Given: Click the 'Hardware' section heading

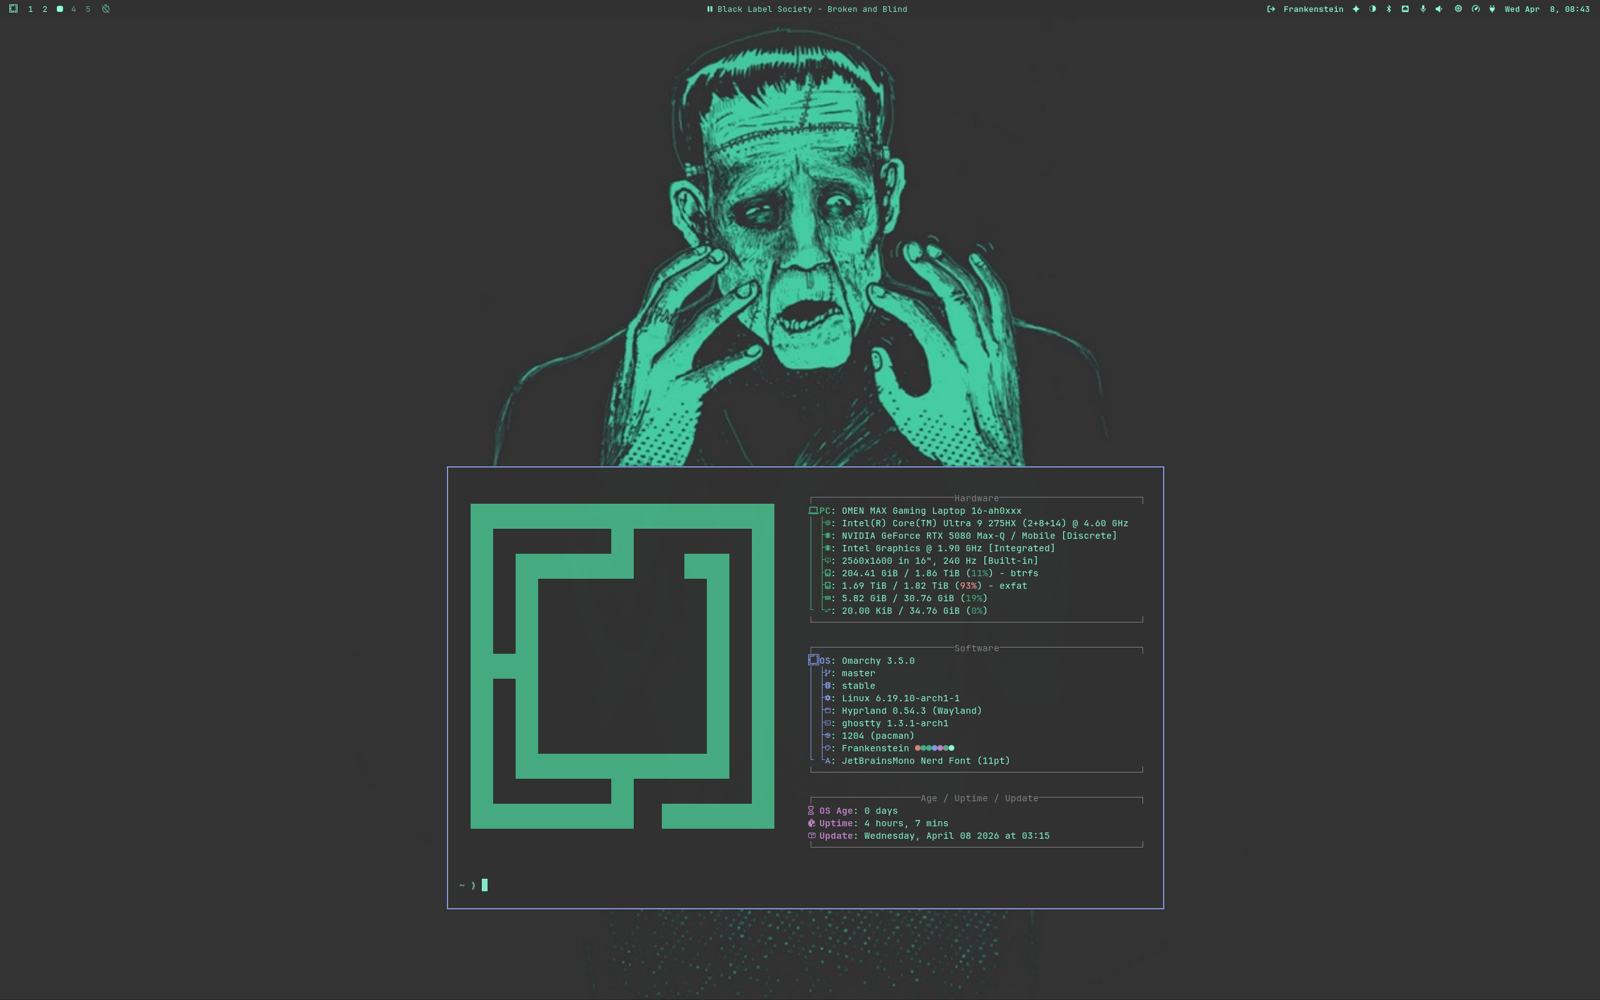Looking at the screenshot, I should (x=976, y=499).
